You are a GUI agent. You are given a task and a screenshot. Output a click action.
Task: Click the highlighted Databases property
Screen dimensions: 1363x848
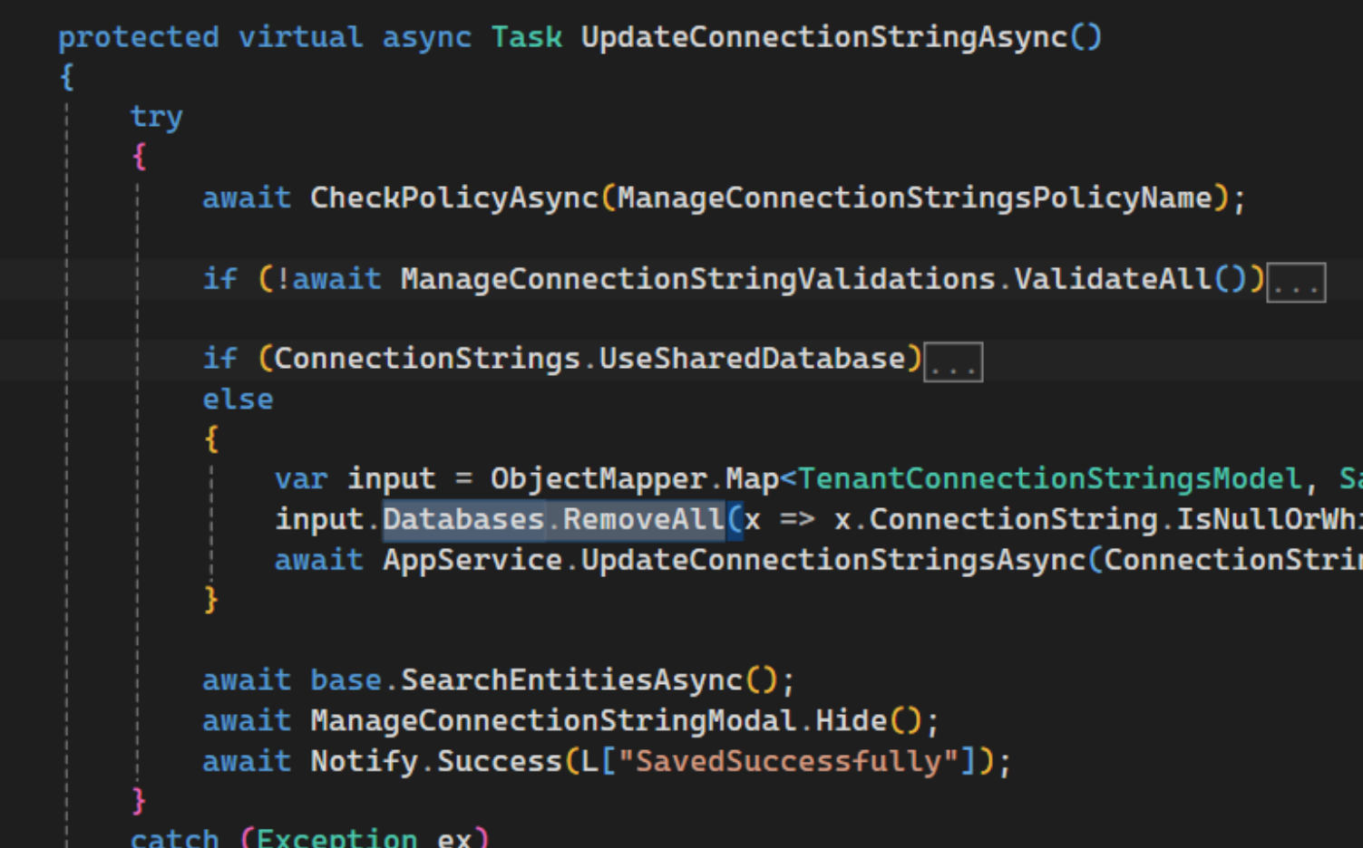click(x=463, y=519)
